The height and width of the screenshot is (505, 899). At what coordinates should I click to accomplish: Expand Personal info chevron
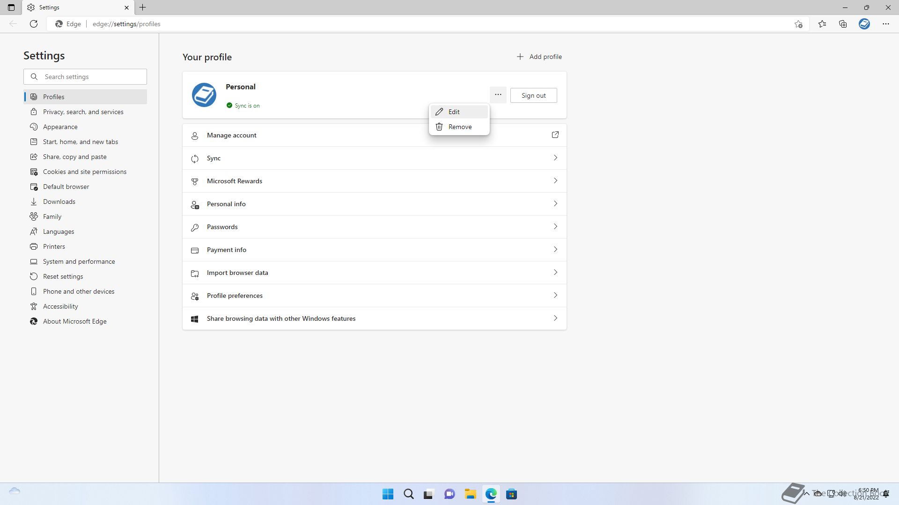click(x=555, y=203)
